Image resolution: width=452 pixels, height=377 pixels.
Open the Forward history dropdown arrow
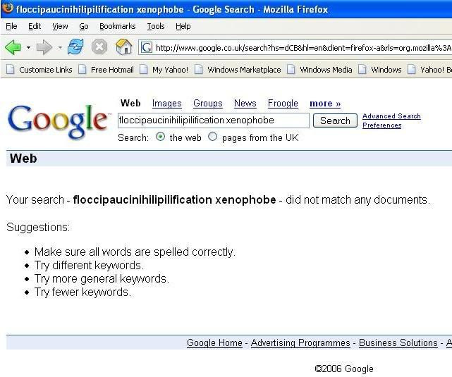tap(60, 47)
